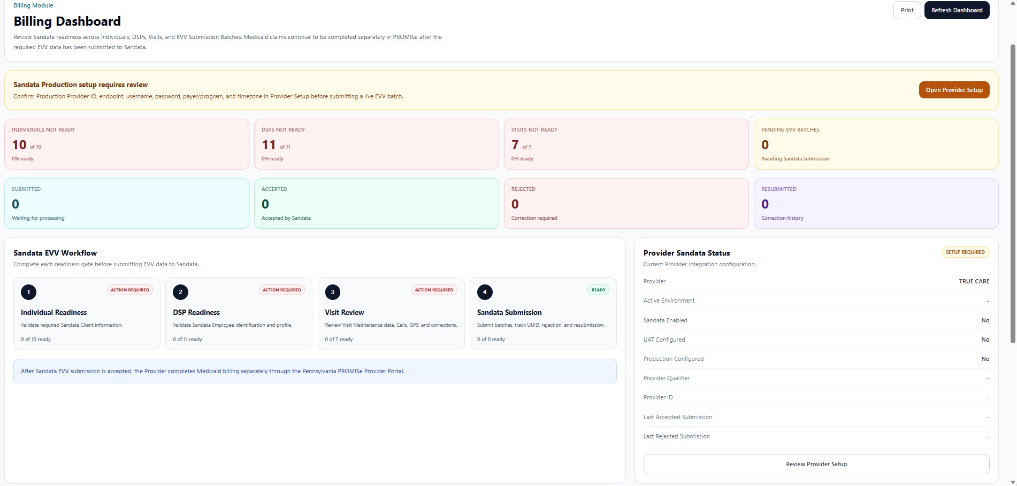This screenshot has width=1017, height=486.
Task: Click the Provider Qualifier label
Action: coord(666,378)
